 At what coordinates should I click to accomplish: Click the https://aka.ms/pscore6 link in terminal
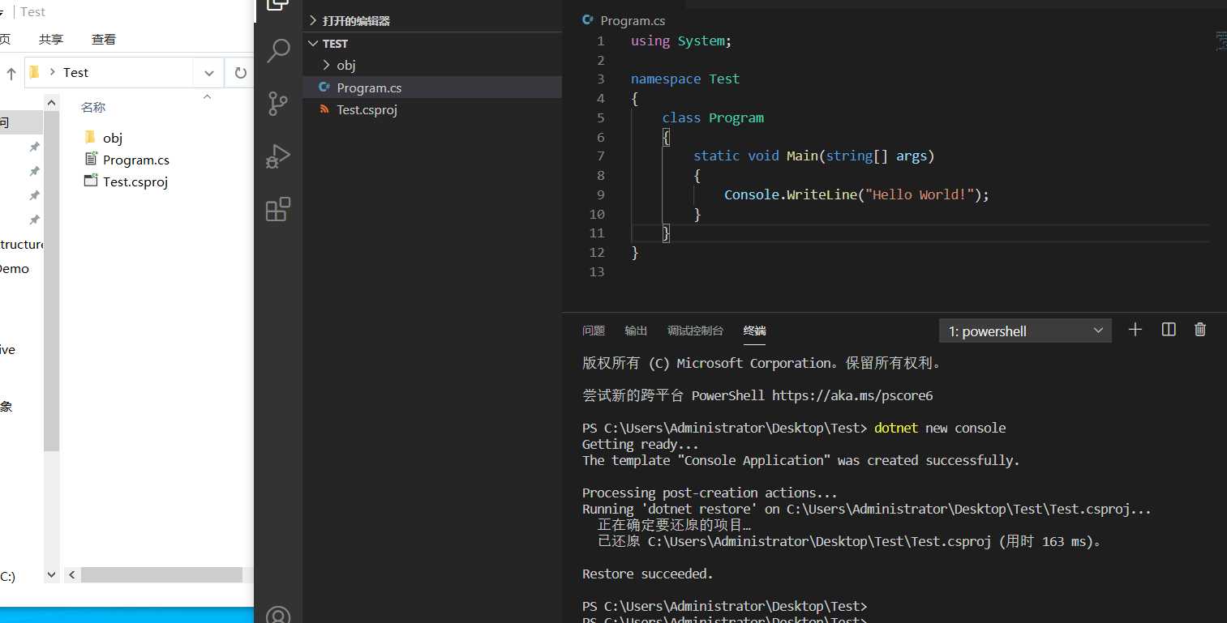pyautogui.click(x=852, y=395)
